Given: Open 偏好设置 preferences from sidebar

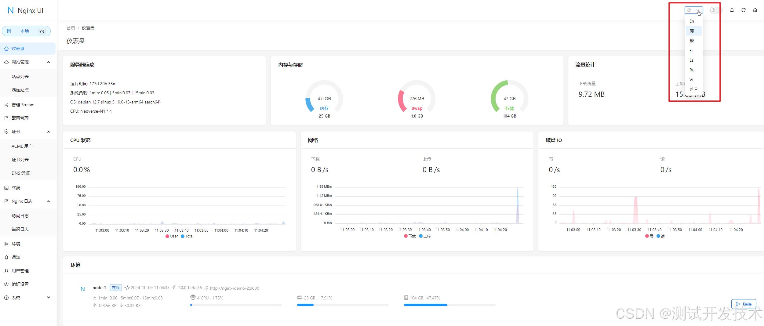Looking at the screenshot, I should [20, 284].
